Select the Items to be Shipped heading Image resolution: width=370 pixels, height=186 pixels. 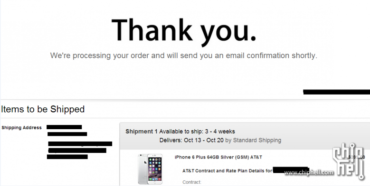pyautogui.click(x=43, y=109)
